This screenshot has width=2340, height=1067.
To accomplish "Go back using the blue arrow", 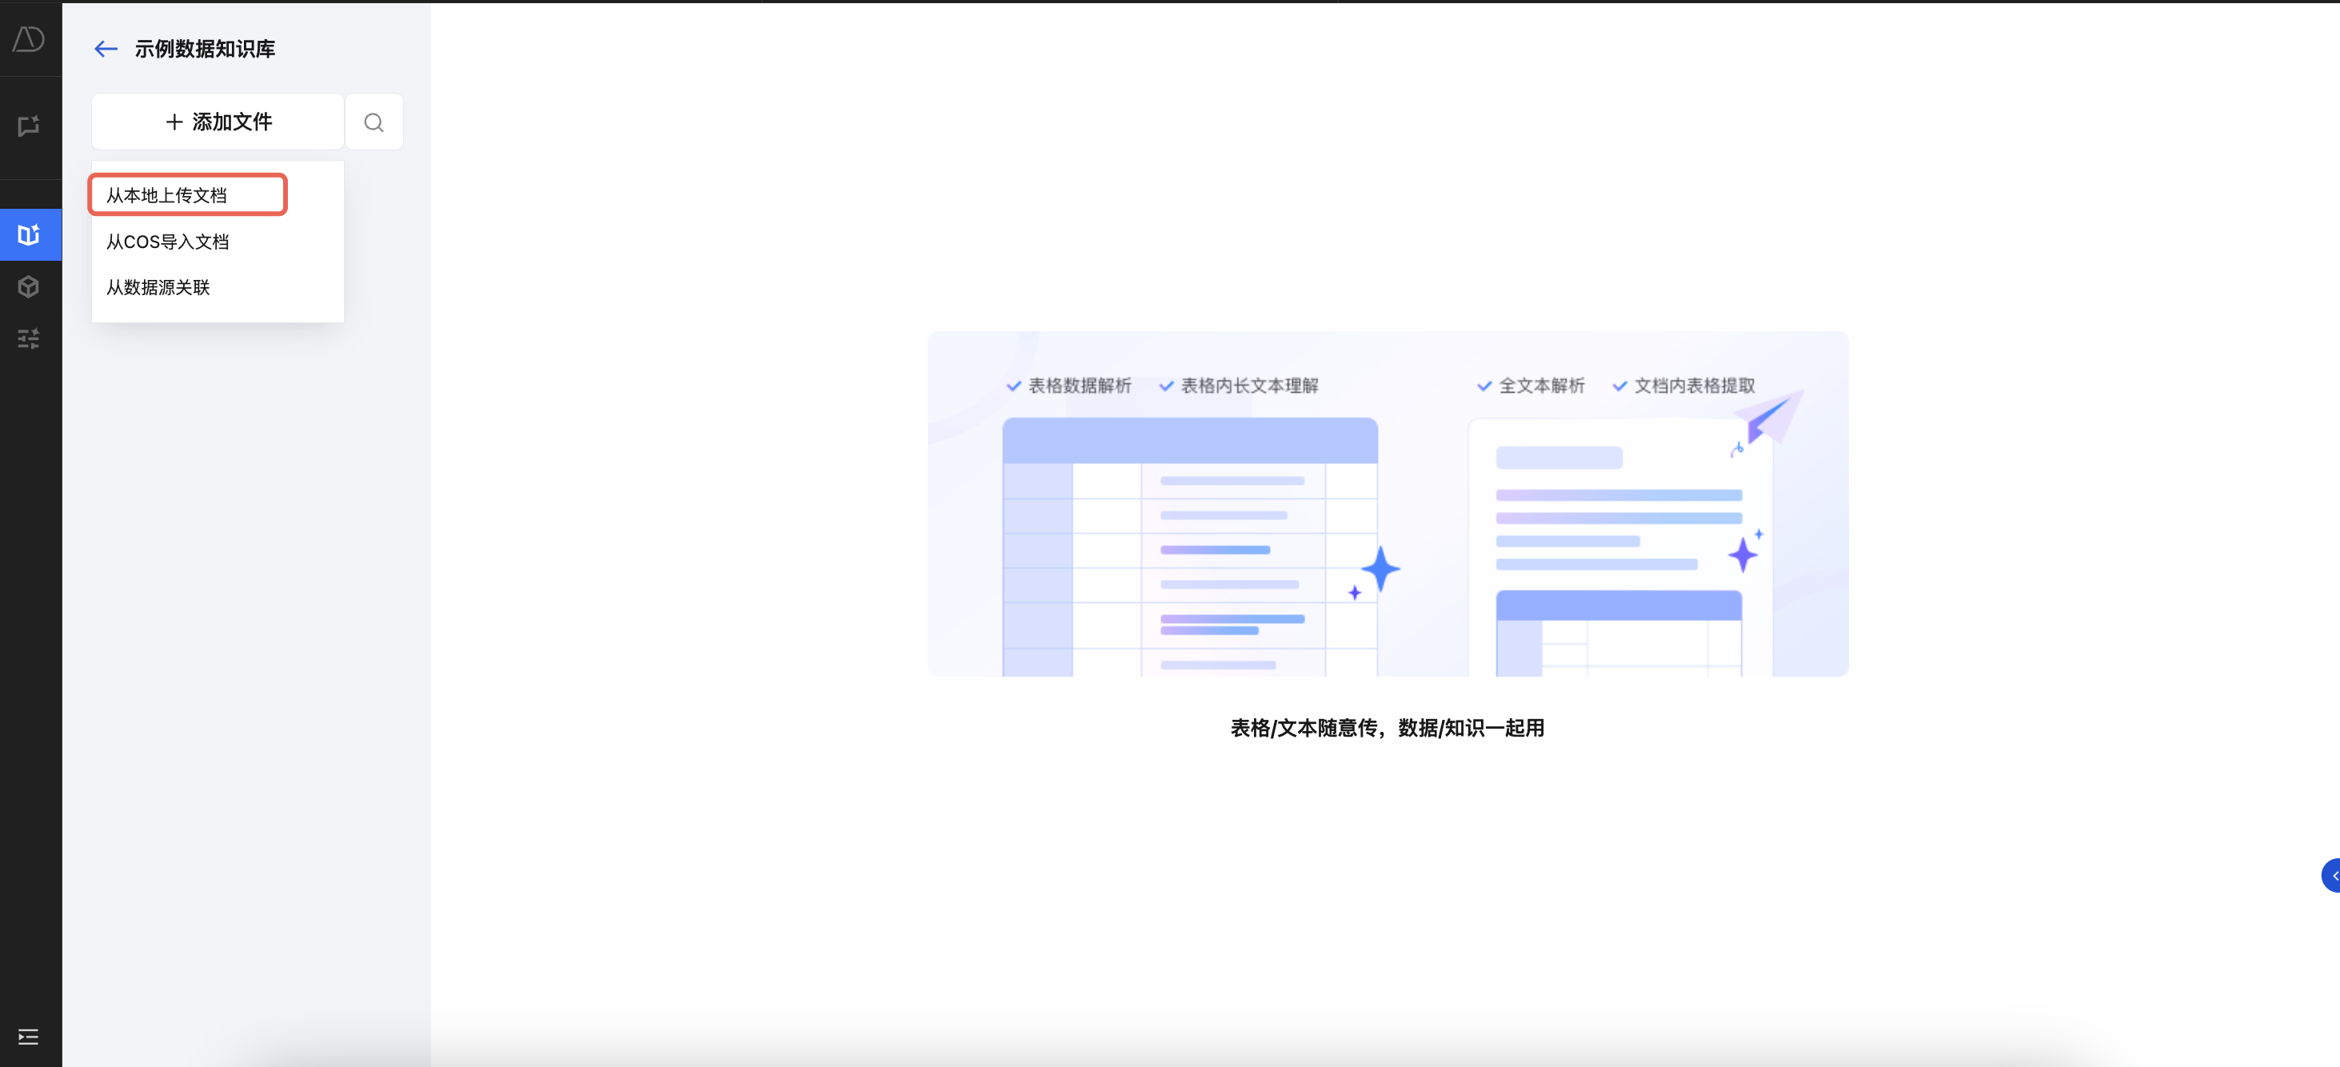I will coord(106,49).
